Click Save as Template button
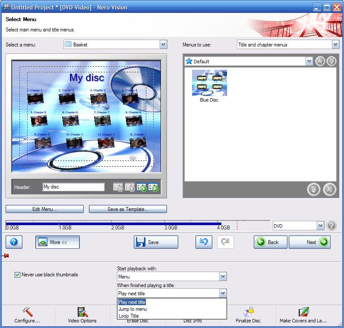Image resolution: width=344 pixels, height=328 pixels. click(x=128, y=209)
